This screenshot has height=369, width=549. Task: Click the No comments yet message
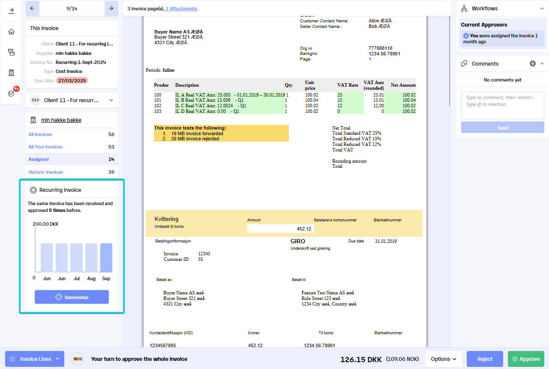[503, 80]
